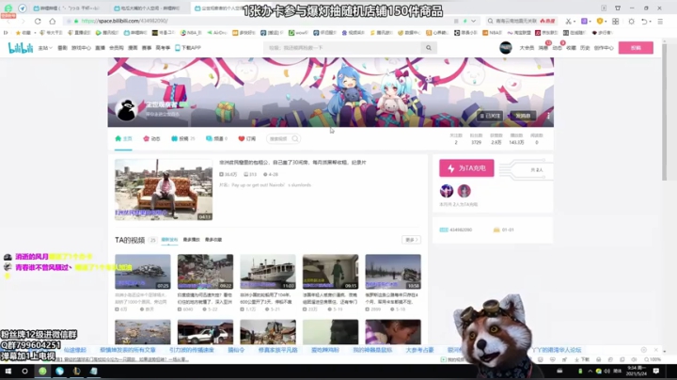Click the round compass icon left of the tabs
This screenshot has height=380, width=677.
tap(22, 8)
